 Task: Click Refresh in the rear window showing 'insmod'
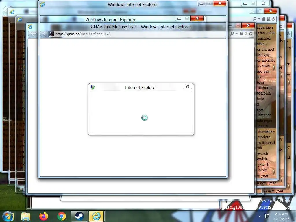273,19
